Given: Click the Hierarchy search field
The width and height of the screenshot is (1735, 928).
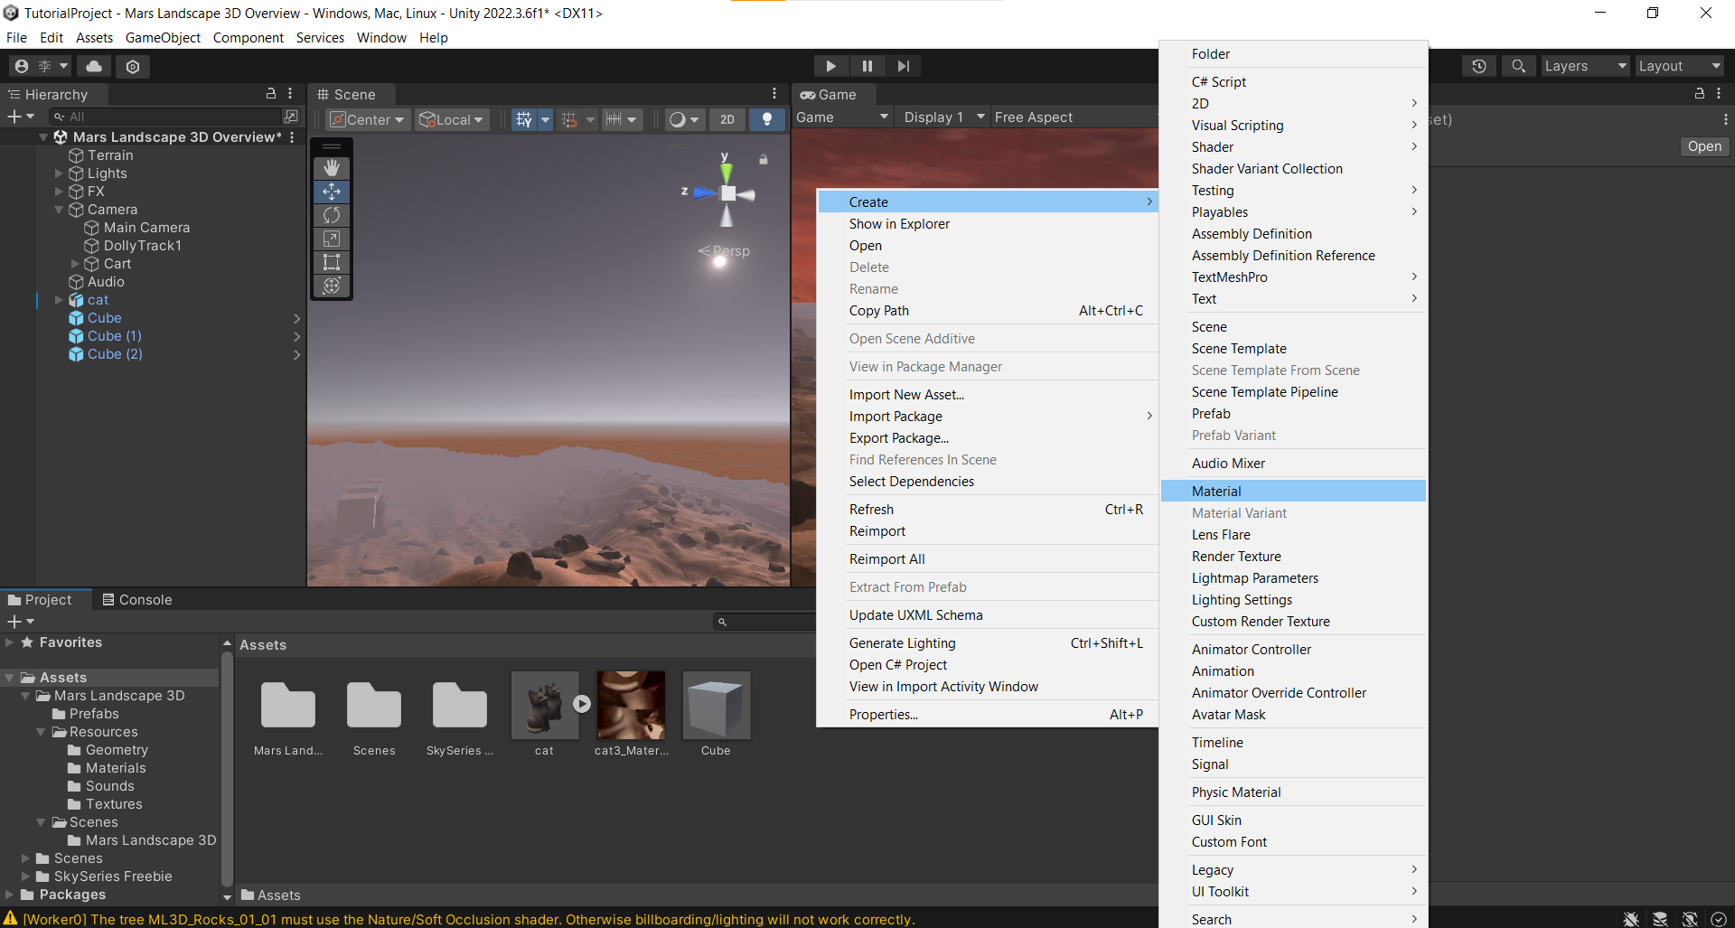Looking at the screenshot, I should coord(167,117).
